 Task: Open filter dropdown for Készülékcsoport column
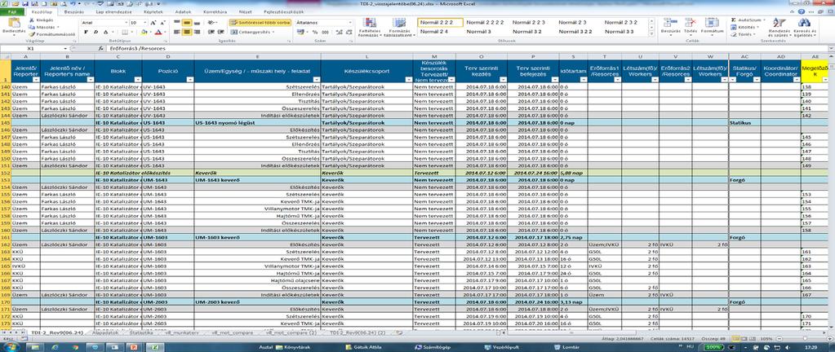408,80
